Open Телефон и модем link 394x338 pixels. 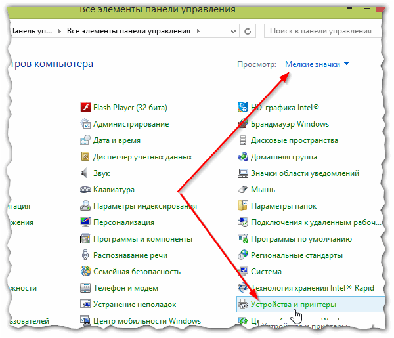pos(125,288)
